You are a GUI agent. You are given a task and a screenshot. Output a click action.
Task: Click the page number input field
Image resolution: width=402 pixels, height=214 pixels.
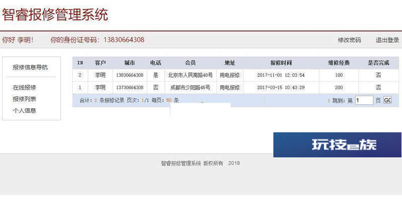click(364, 100)
